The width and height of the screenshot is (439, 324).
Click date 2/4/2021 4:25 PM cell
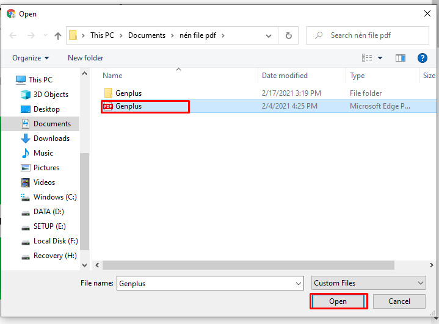289,106
